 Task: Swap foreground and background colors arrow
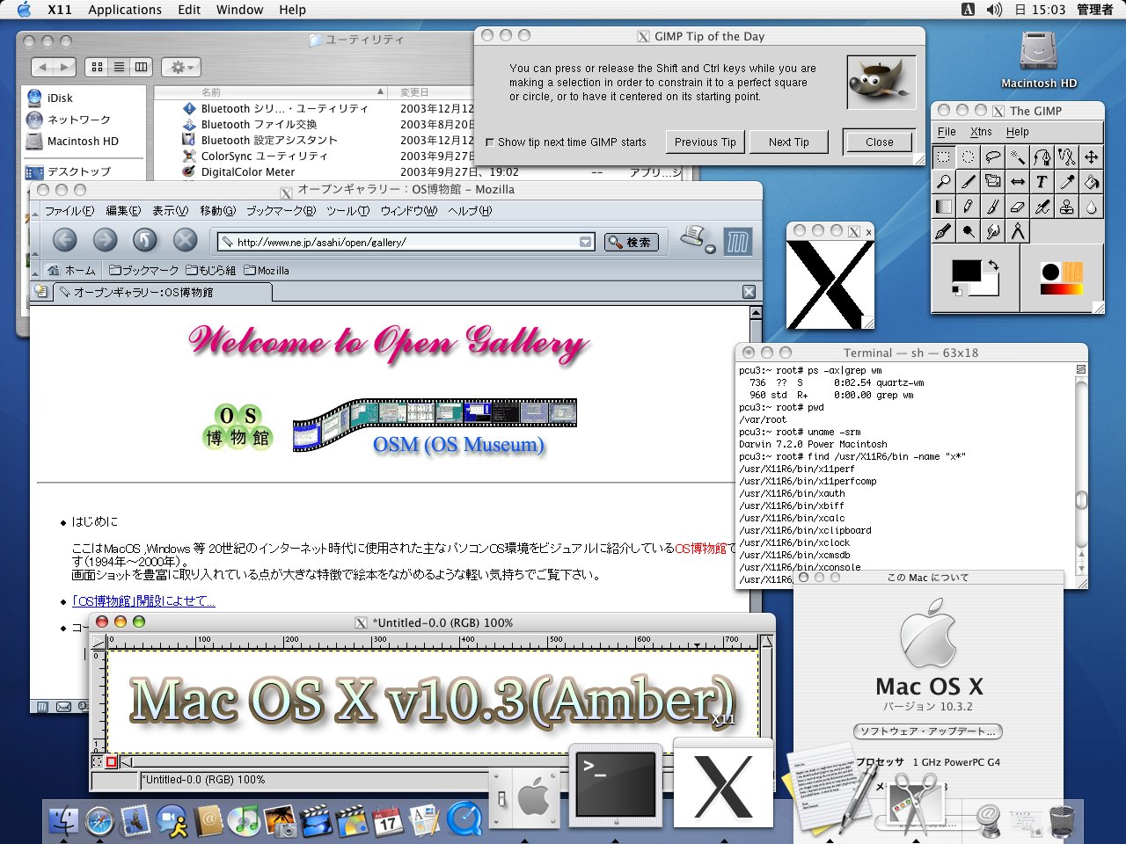(993, 266)
